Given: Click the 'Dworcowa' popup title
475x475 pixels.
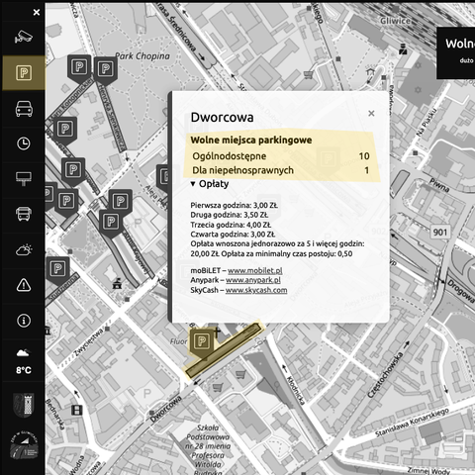Looking at the screenshot, I should click(222, 118).
